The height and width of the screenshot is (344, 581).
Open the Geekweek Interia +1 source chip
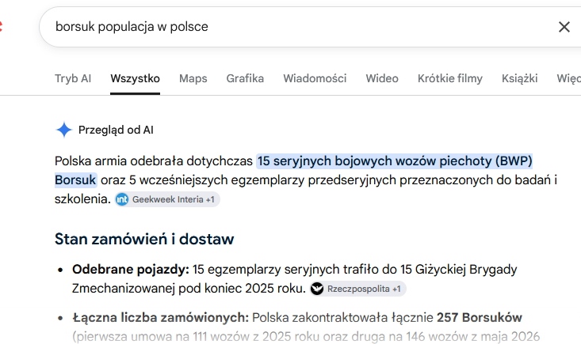point(167,199)
